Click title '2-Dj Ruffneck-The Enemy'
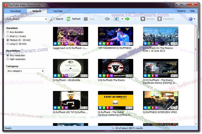202x134 pixels. (111, 80)
